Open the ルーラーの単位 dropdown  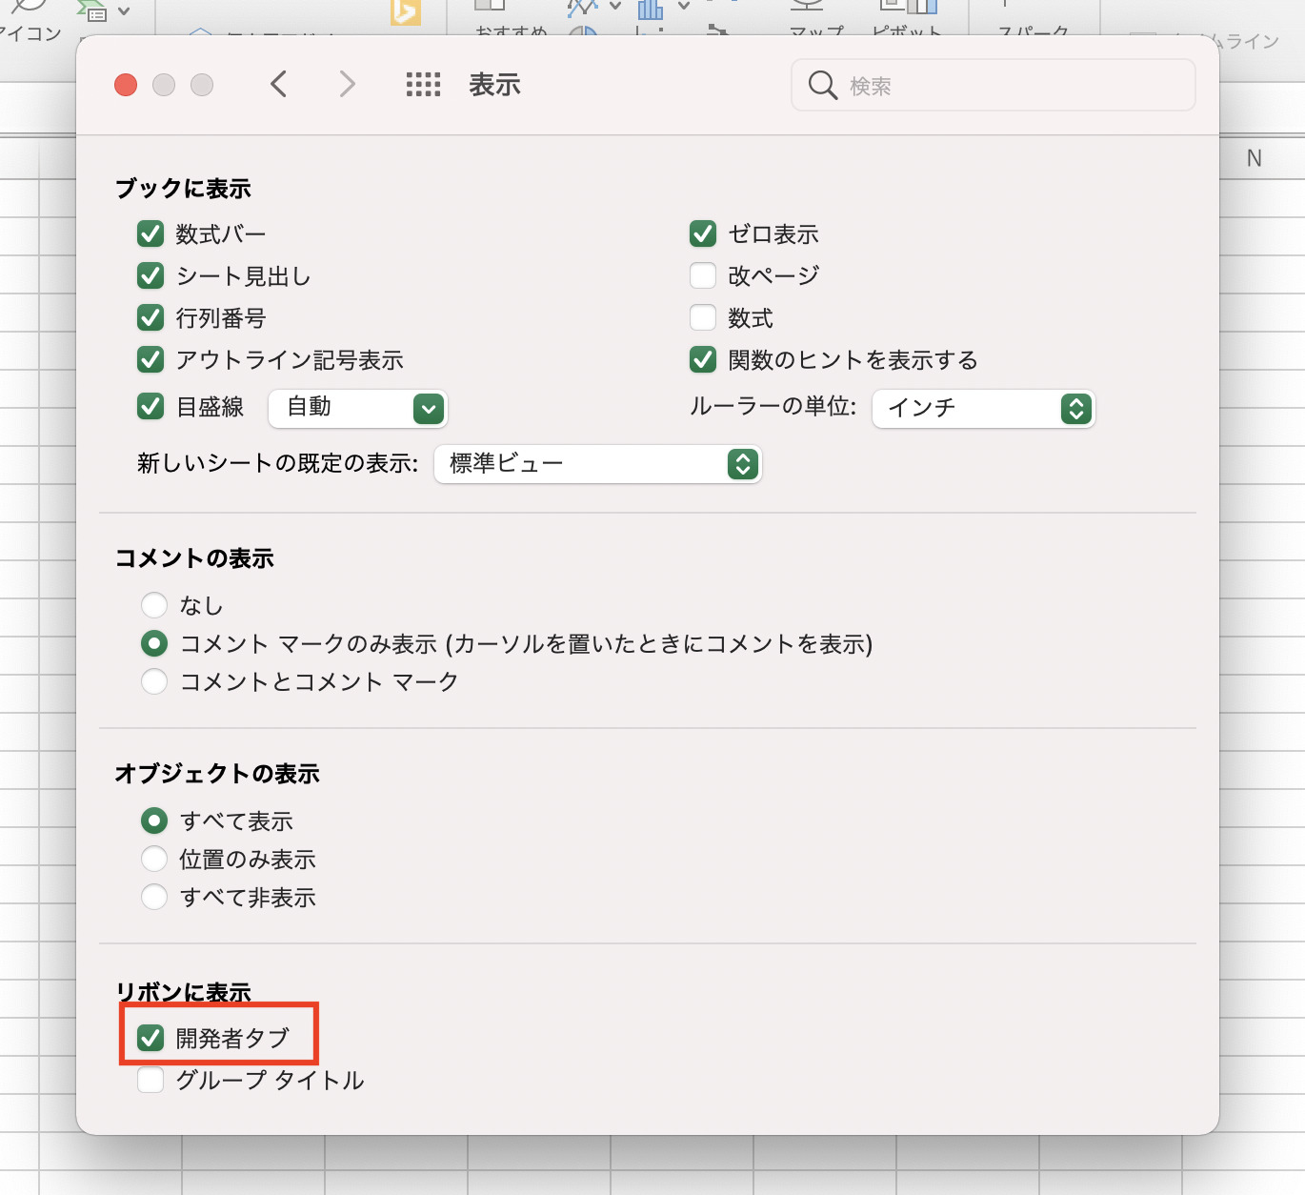pos(983,409)
